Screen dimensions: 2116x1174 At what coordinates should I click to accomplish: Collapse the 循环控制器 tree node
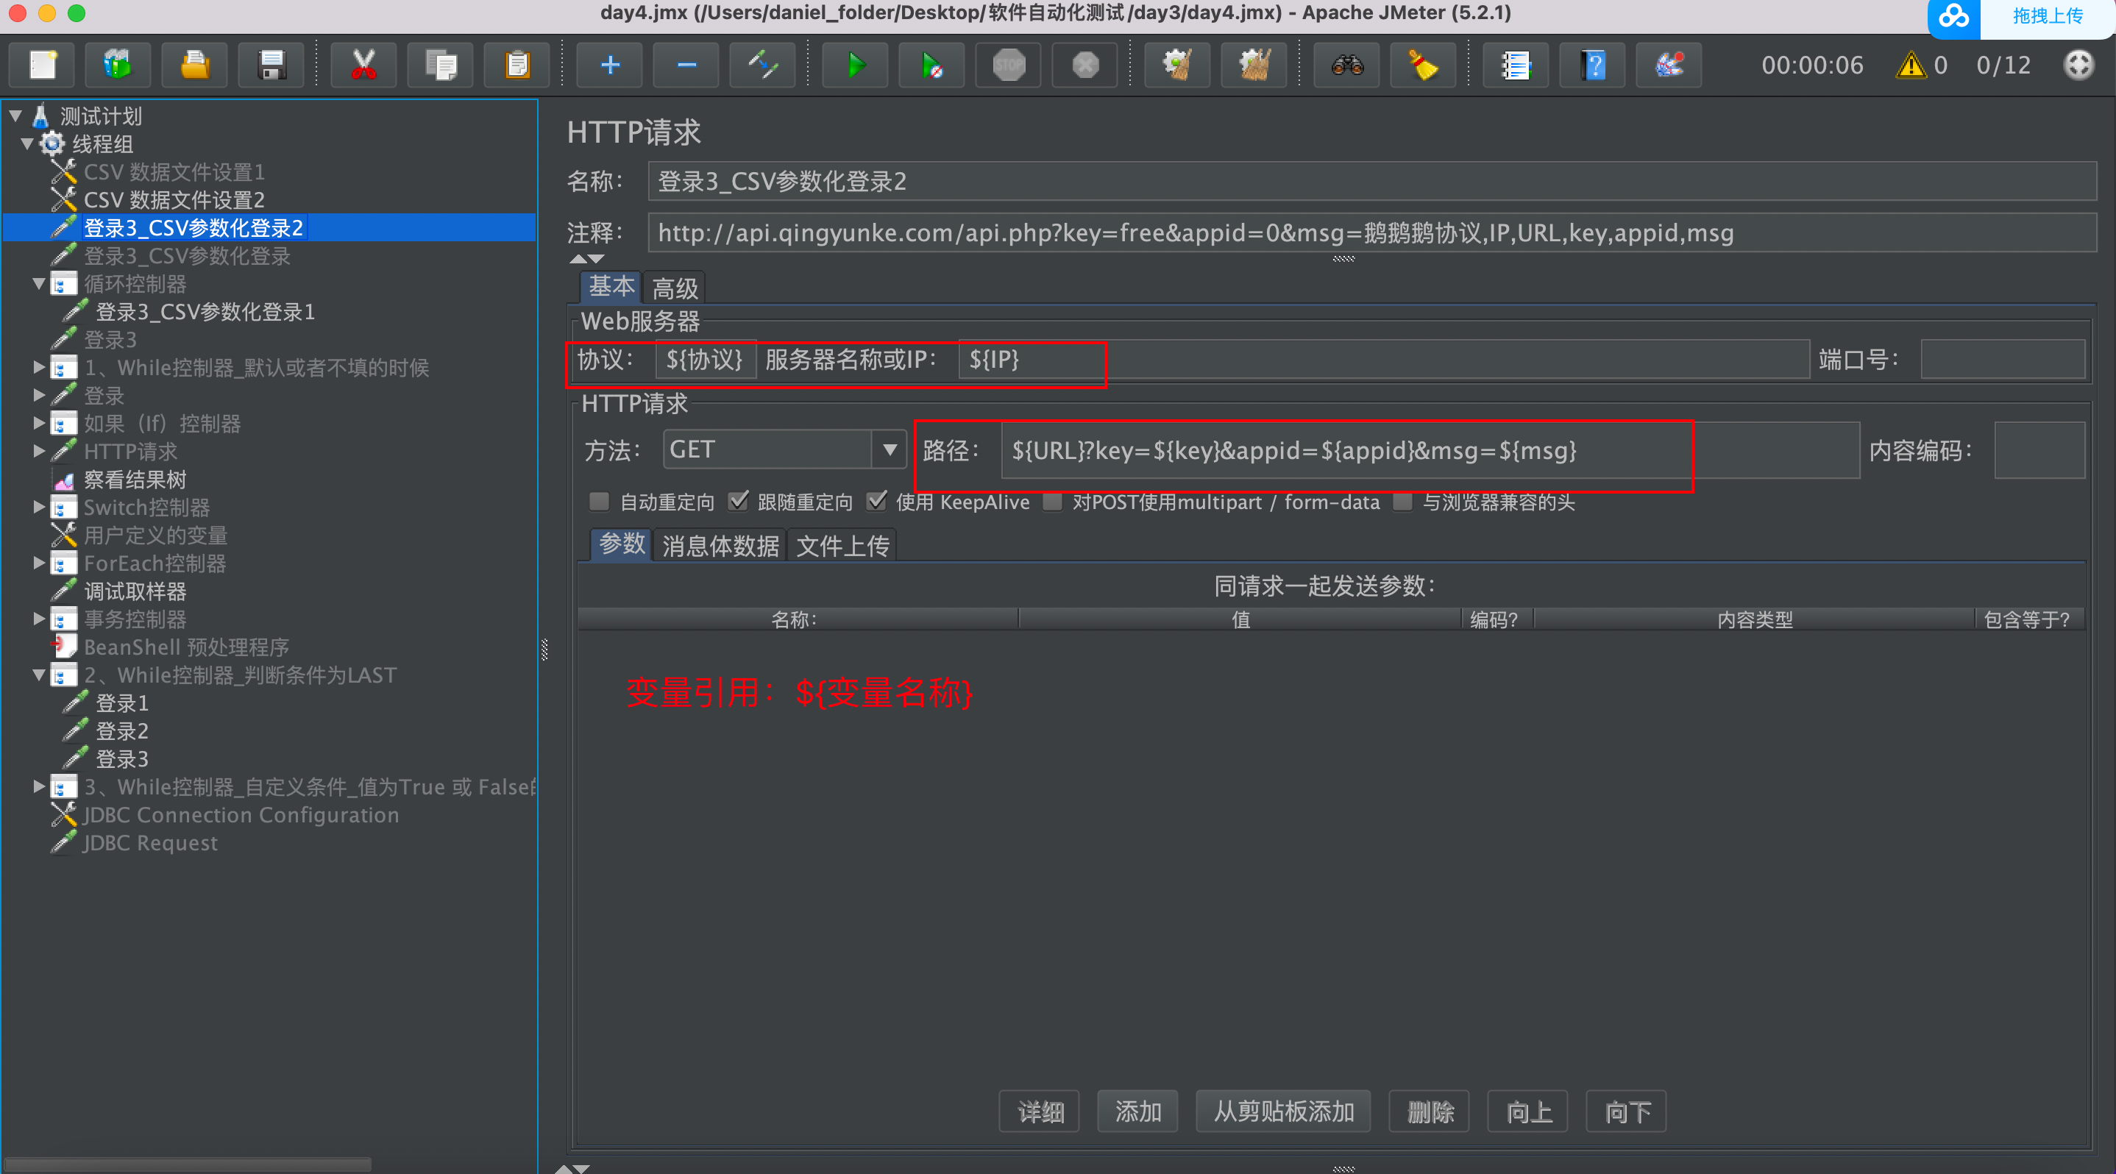[x=38, y=284]
